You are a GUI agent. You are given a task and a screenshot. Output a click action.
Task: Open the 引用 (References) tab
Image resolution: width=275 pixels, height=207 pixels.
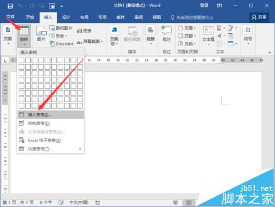pos(102,17)
